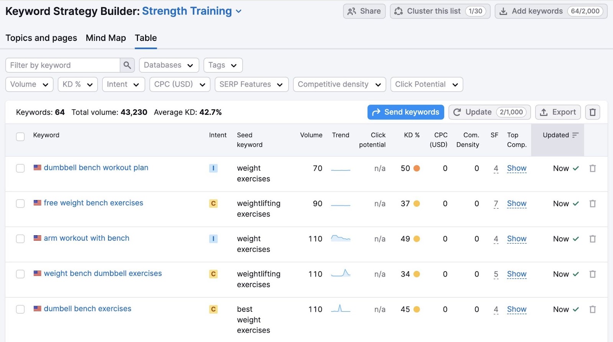Delete the dumbbell bench workout plan row
613x342 pixels.
pos(592,168)
